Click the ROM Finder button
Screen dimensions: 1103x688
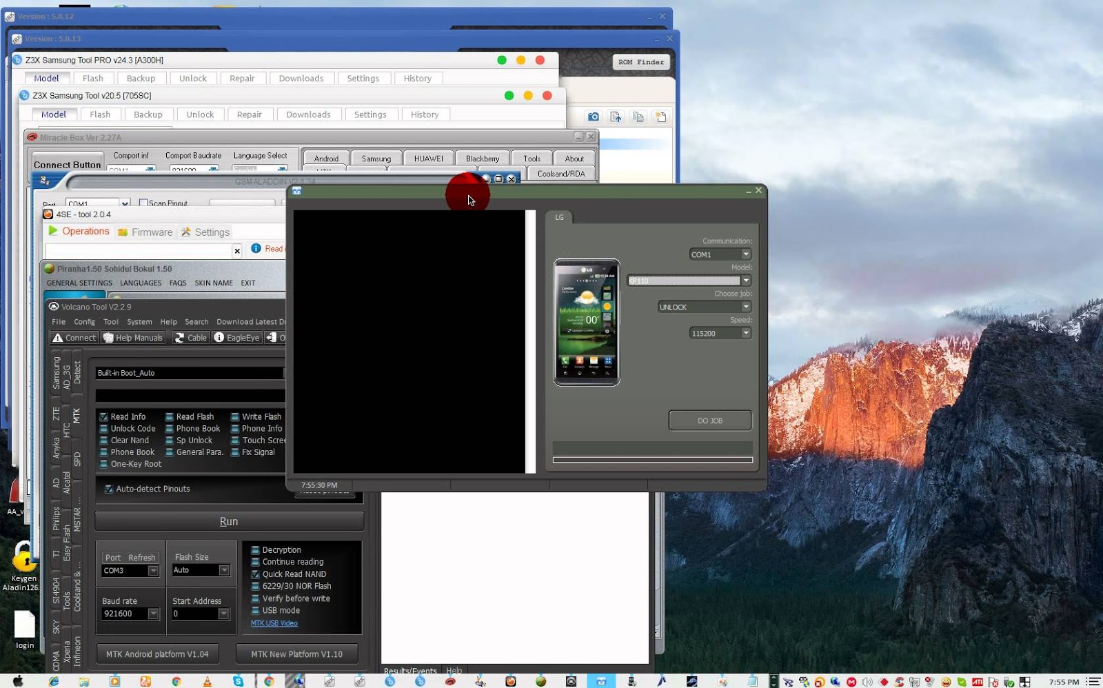coord(641,62)
